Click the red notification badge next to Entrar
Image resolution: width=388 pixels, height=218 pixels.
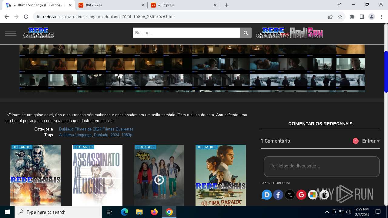pyautogui.click(x=356, y=141)
